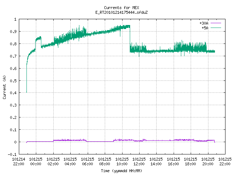
Task: Click x-axis label '101215 00:00'
Action: (x=36, y=162)
